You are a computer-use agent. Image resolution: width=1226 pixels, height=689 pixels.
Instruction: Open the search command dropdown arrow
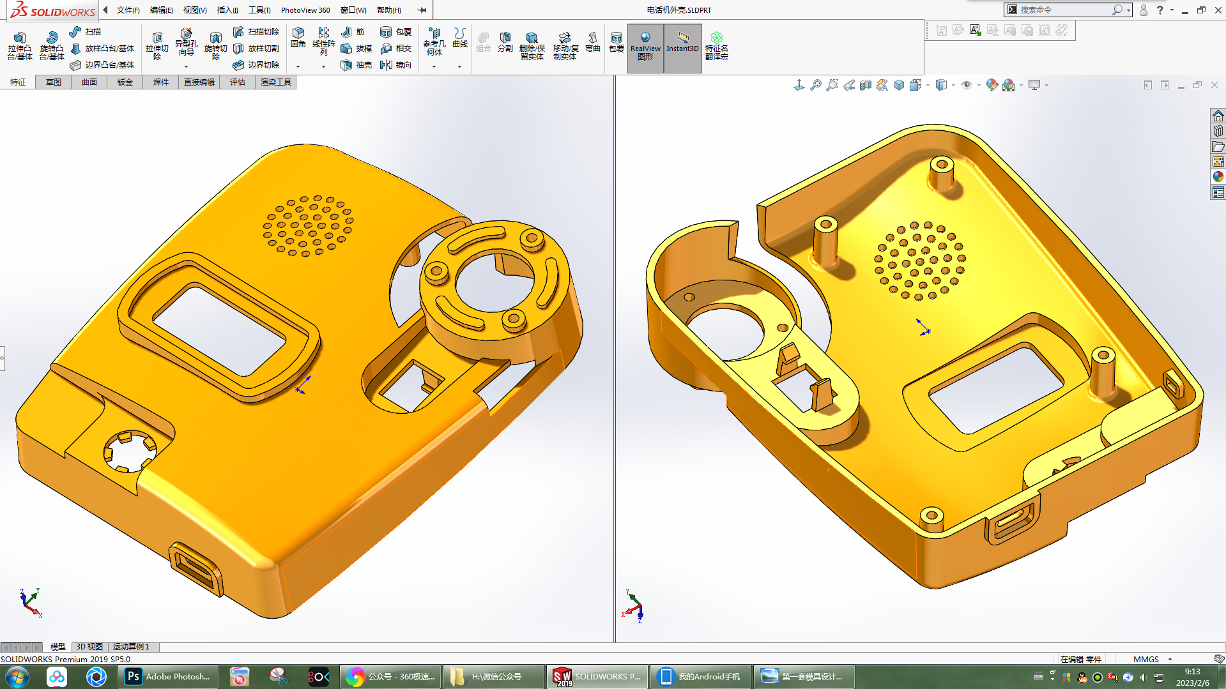pyautogui.click(x=1129, y=10)
